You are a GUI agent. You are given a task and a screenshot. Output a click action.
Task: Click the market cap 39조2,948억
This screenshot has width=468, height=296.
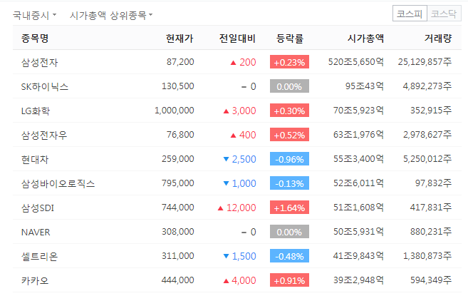[358, 280]
